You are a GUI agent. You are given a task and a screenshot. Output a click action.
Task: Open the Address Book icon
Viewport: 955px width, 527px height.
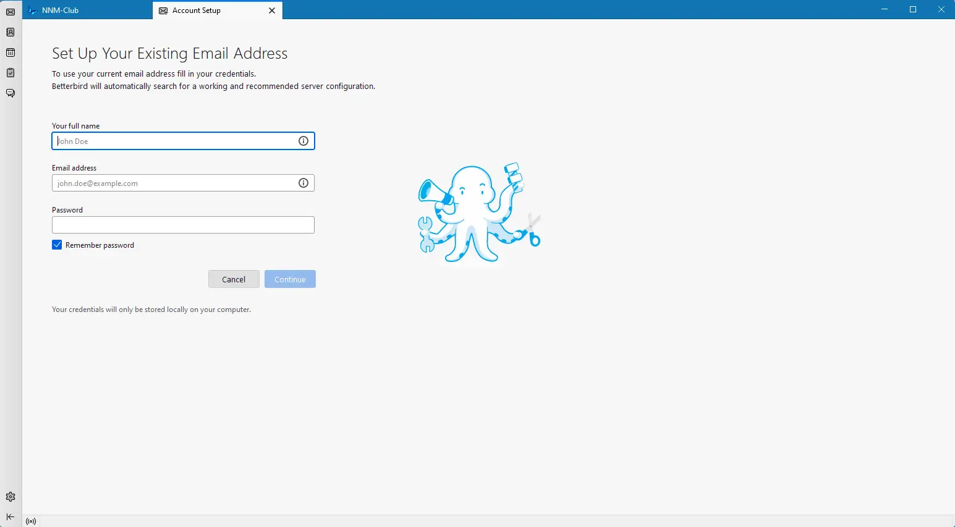point(11,32)
